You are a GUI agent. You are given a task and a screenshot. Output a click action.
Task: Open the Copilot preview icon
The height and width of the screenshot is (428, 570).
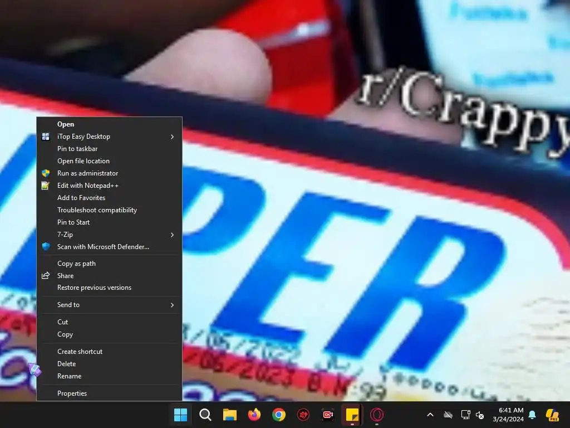(553, 415)
